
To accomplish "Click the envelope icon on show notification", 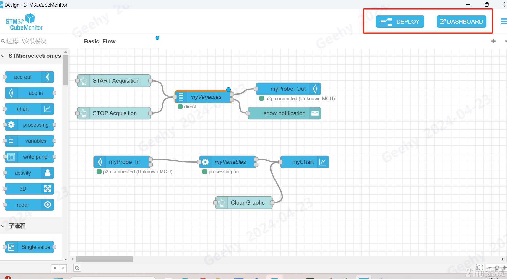I will tap(315, 113).
